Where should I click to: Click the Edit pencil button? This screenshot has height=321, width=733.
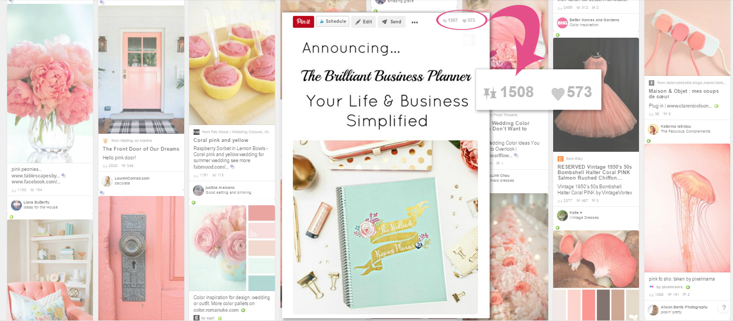point(364,22)
